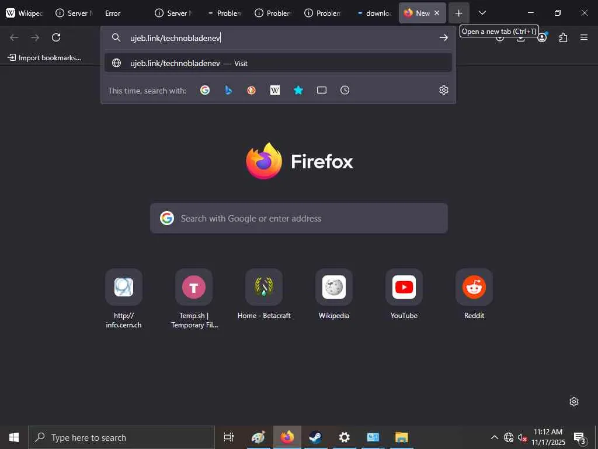The height and width of the screenshot is (449, 598).
Task: Open the network globe tray icon
Action: 509,437
